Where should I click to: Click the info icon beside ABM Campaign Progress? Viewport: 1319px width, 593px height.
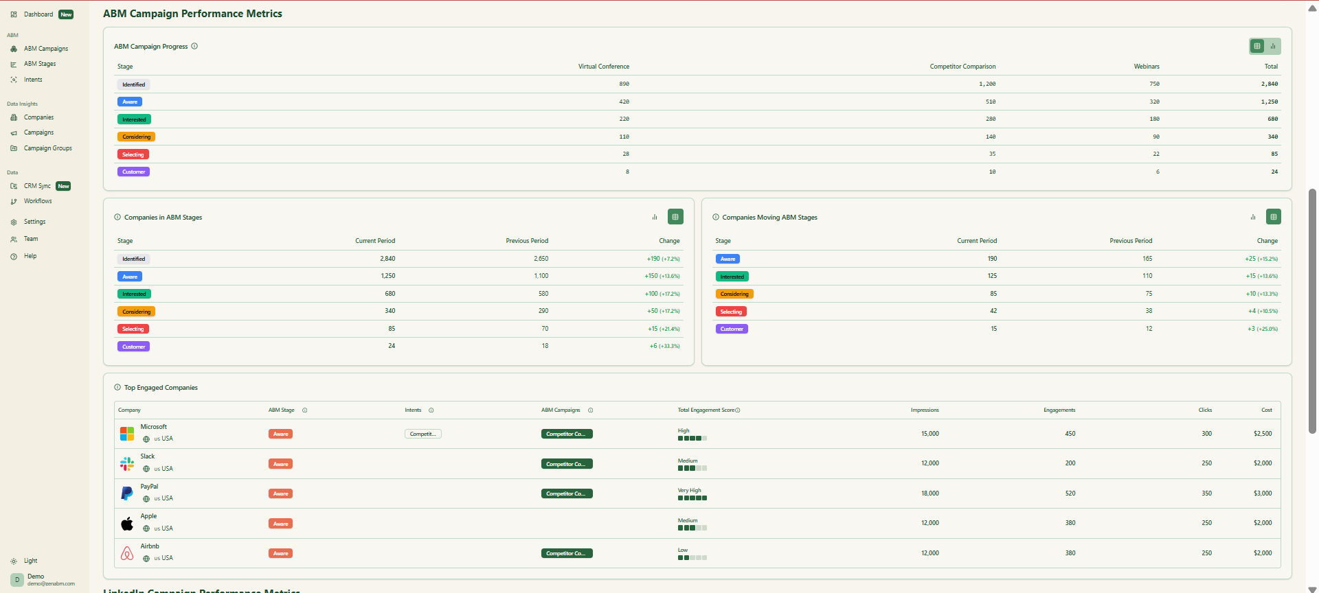tap(194, 47)
